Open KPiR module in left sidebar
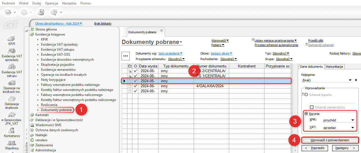The image size is (361, 153). [x=12, y=40]
